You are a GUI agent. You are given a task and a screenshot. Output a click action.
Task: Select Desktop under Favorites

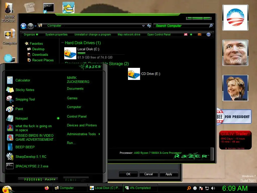[38, 49]
